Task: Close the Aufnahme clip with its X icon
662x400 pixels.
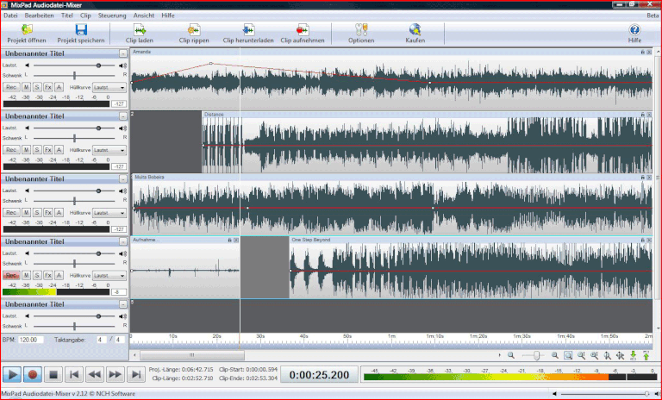Action: click(236, 240)
